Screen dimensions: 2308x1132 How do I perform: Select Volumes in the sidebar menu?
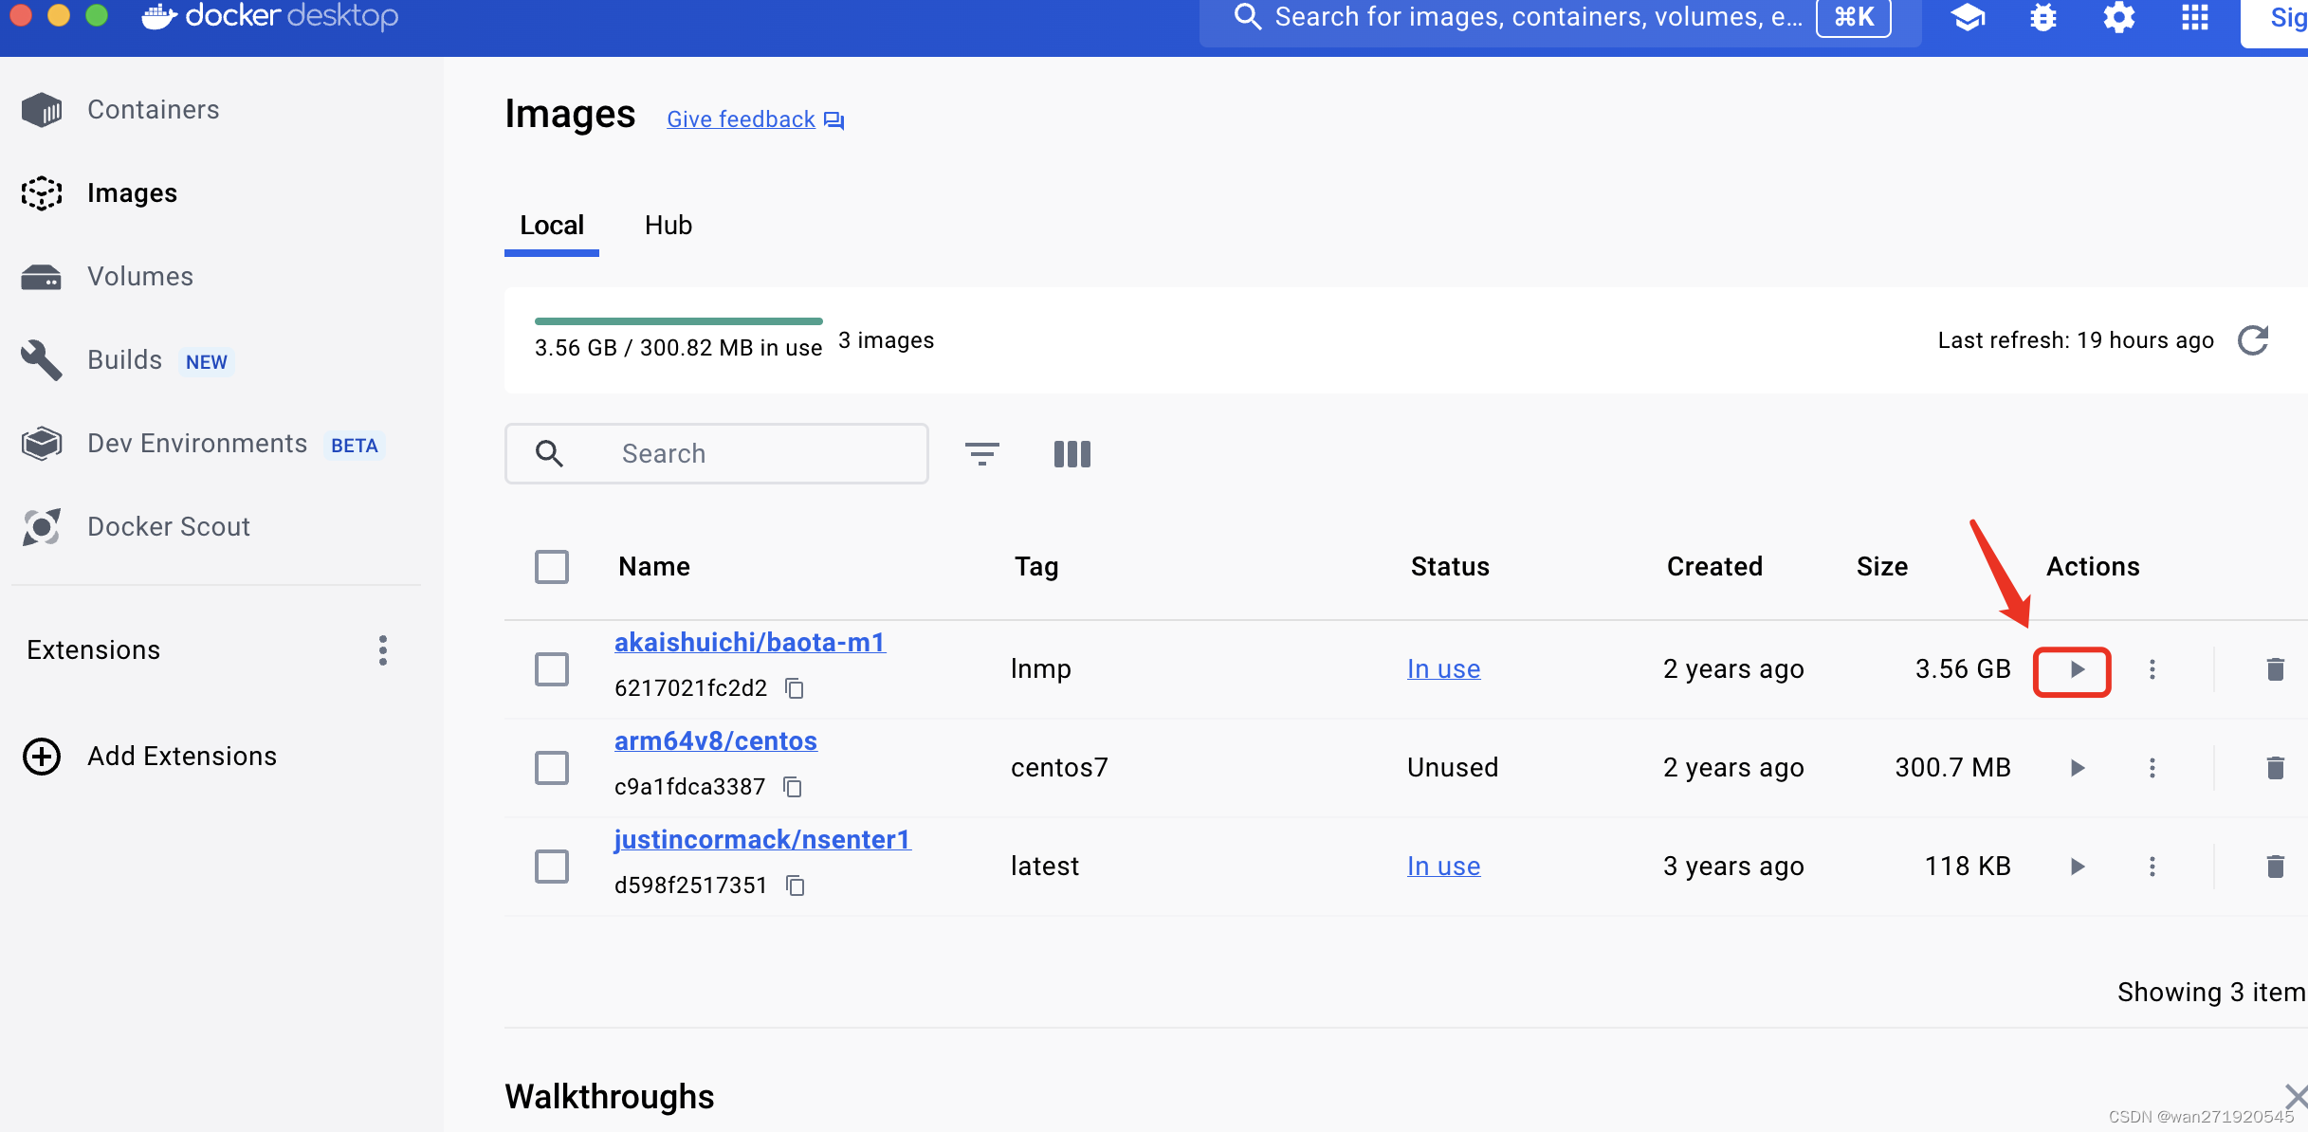pos(140,277)
